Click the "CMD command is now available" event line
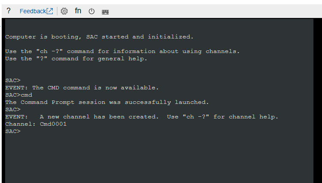The image size is (322, 183). click(x=82, y=88)
